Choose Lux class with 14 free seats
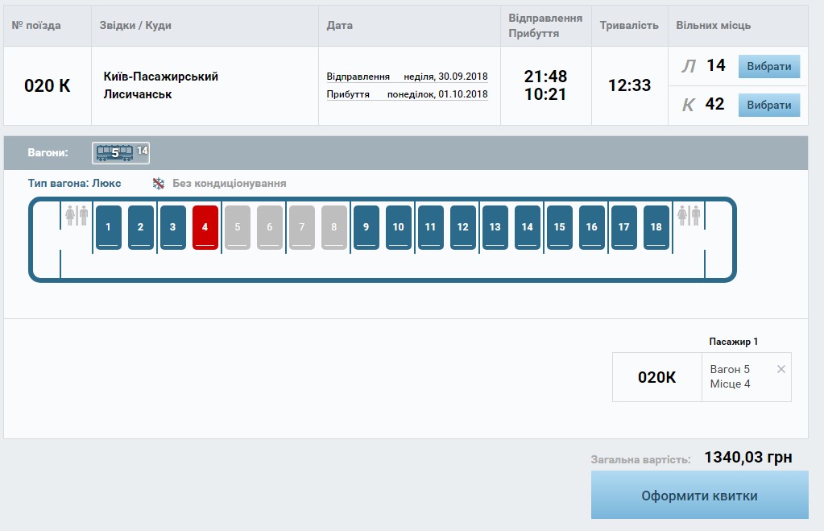 point(768,67)
